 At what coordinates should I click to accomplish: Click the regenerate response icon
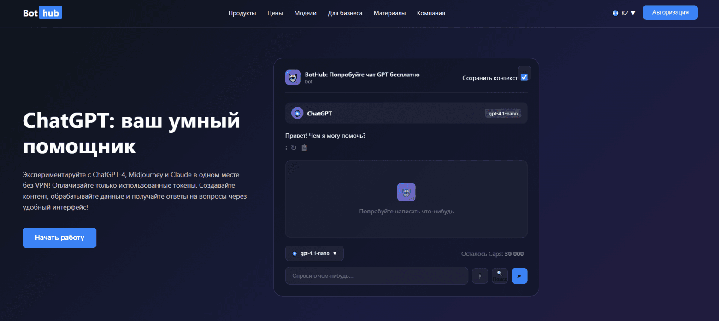[295, 148]
